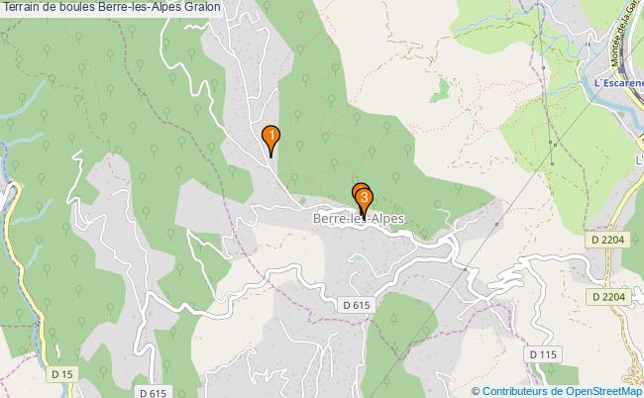This screenshot has width=644, height=398.
Task: Click the D 15 road shield
Action: click(x=62, y=374)
